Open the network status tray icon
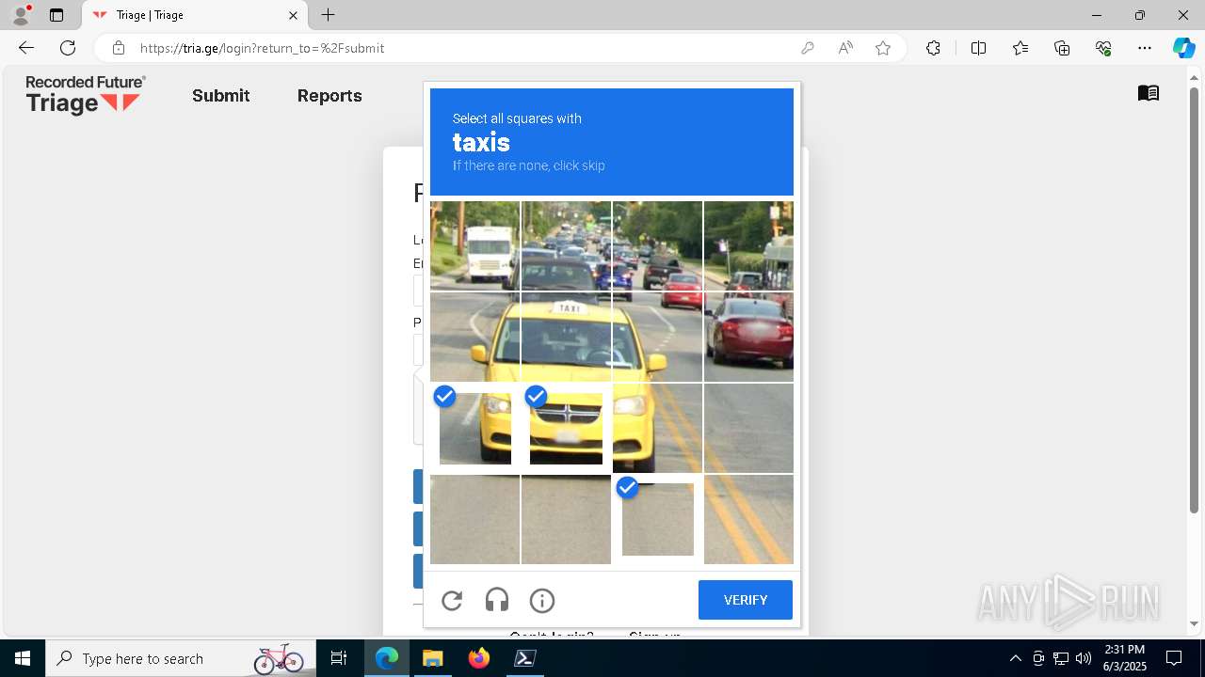Image resolution: width=1205 pixels, height=677 pixels. 1061,658
